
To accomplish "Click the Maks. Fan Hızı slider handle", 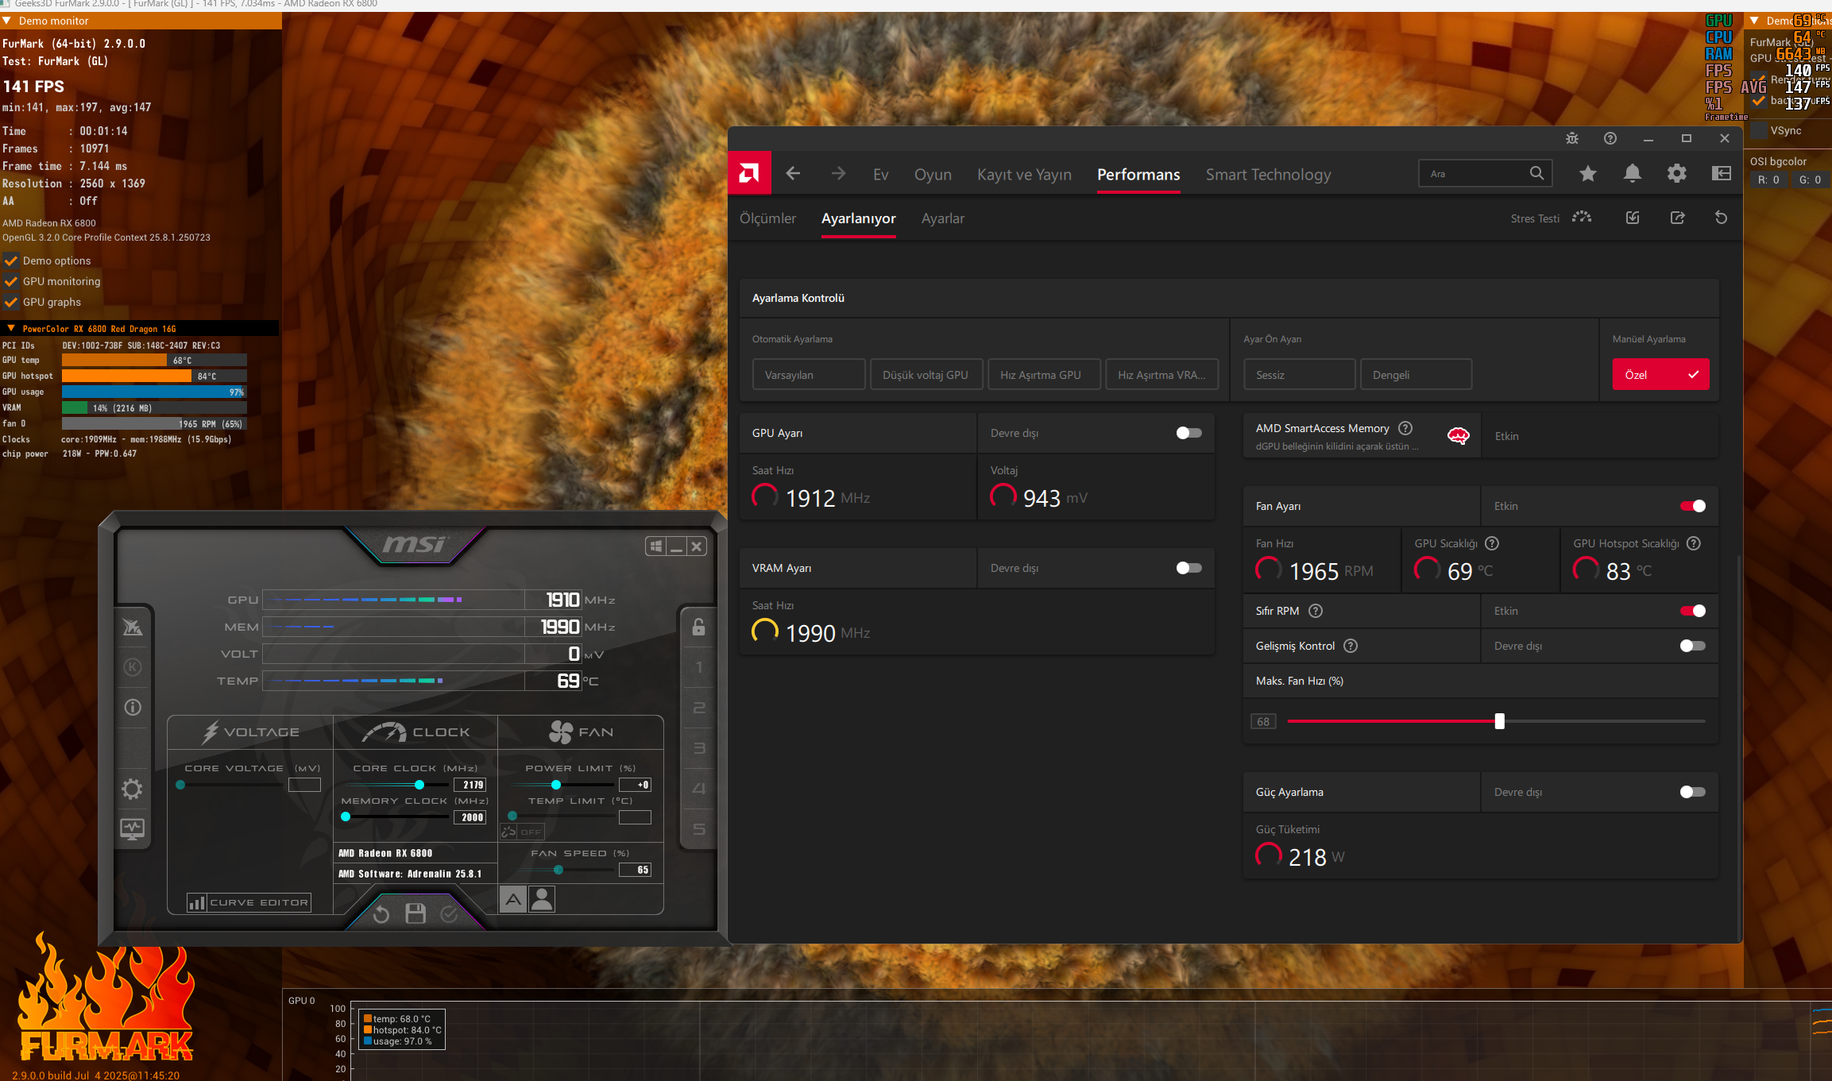I will tap(1499, 721).
